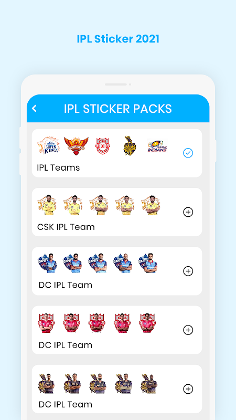Add the CSK IPL Team pack
The height and width of the screenshot is (420, 236).
tap(188, 212)
